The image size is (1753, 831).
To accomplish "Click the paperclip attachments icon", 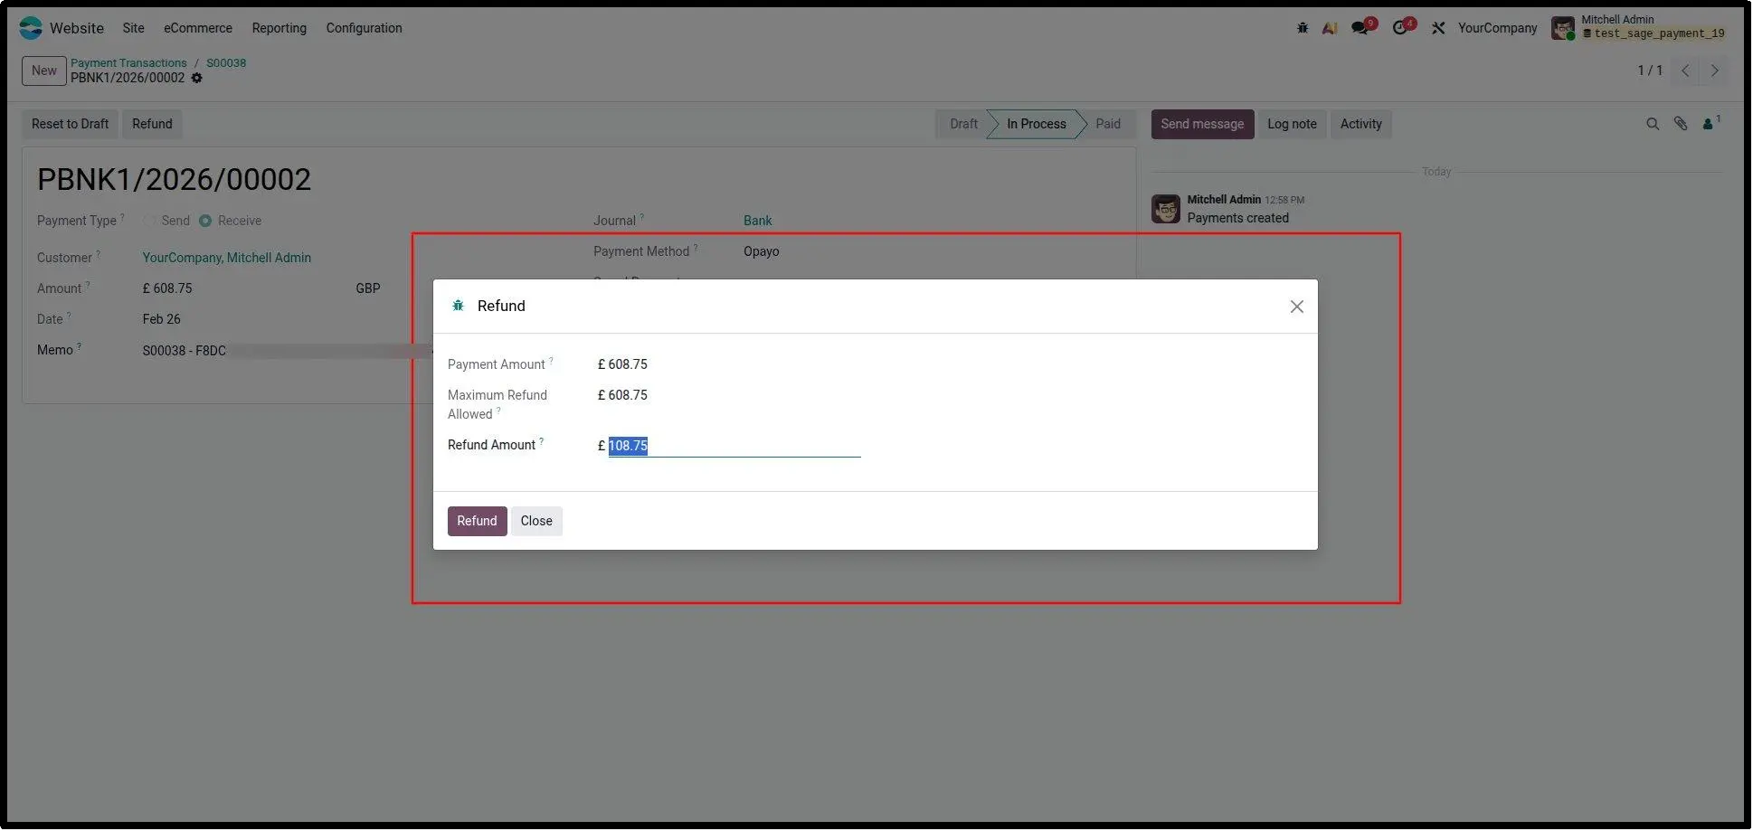I will (1682, 124).
